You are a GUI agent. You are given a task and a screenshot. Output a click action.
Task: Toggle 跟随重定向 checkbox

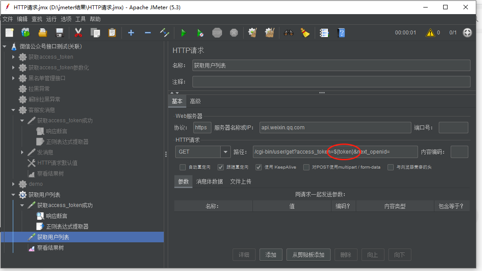tap(220, 167)
